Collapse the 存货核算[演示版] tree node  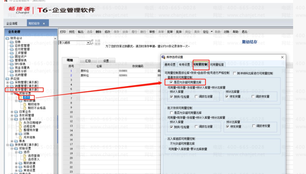point(8,145)
